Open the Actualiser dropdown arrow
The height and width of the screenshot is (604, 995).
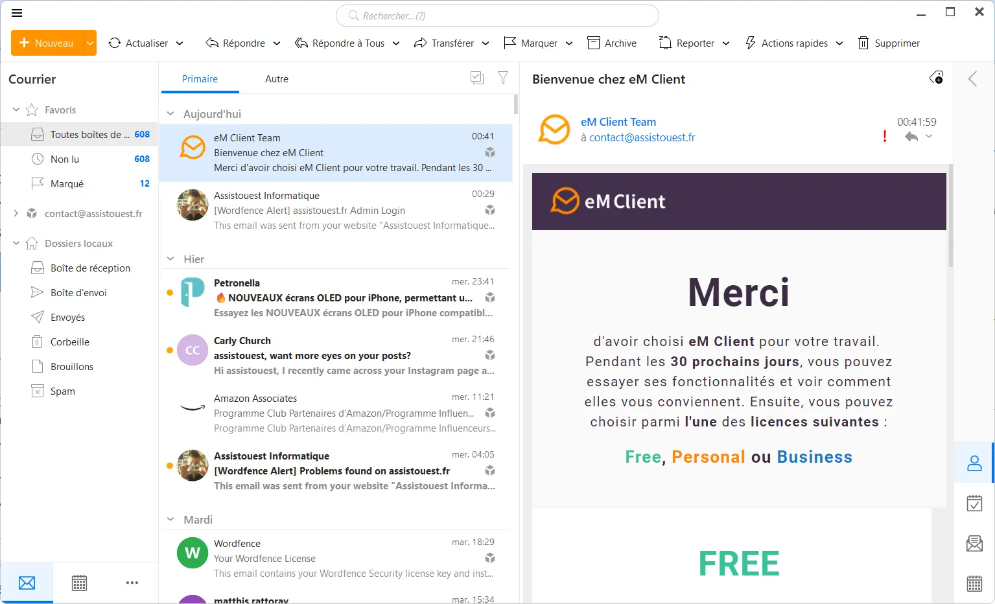[180, 43]
